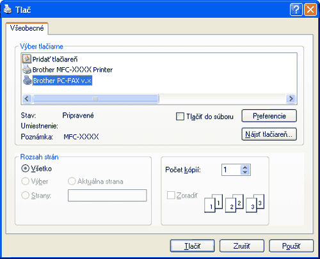Click Nájsť tlačiareň button

[269, 134]
